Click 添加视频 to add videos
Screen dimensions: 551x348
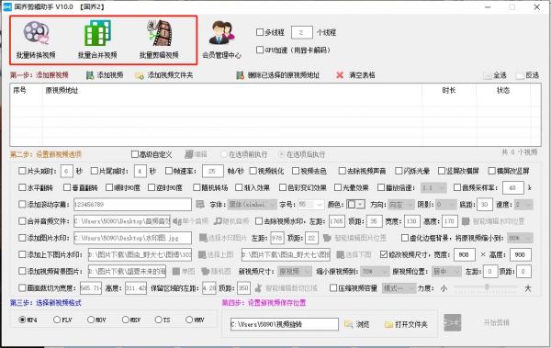[105, 75]
